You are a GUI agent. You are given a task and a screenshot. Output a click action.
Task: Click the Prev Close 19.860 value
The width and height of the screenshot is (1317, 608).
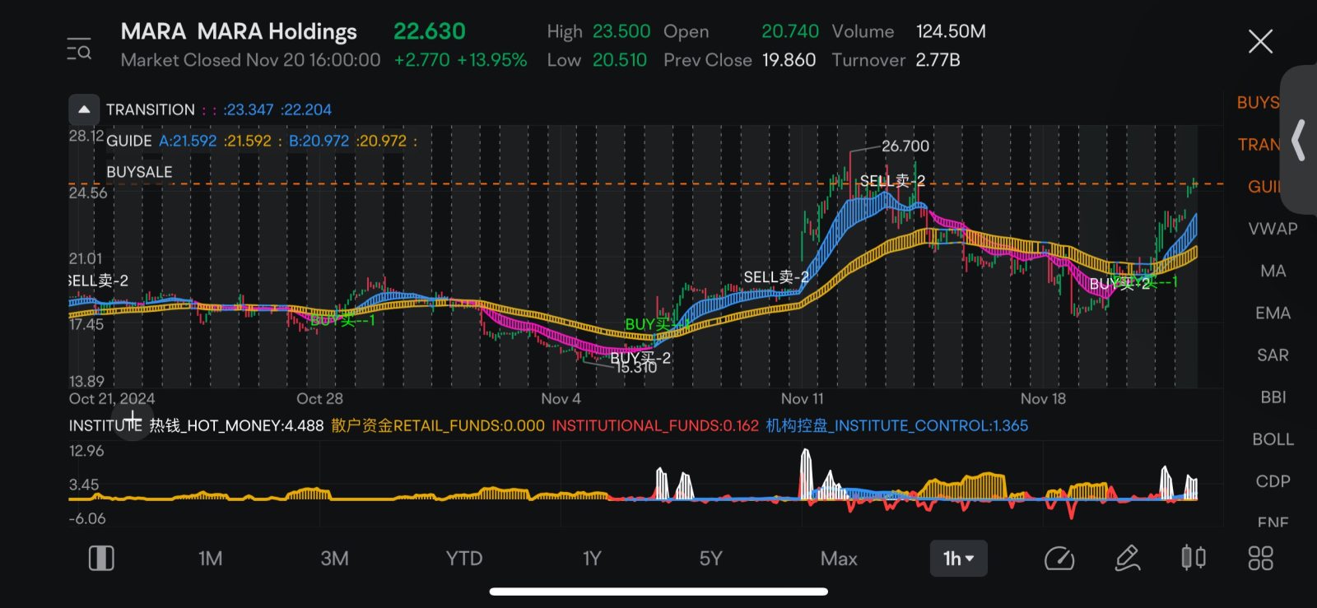point(789,60)
